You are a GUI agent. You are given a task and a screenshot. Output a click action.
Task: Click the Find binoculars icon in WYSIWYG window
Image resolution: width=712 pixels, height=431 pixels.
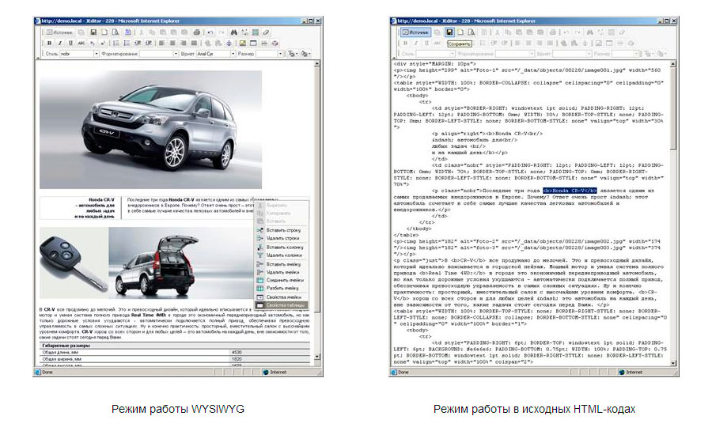[x=233, y=32]
